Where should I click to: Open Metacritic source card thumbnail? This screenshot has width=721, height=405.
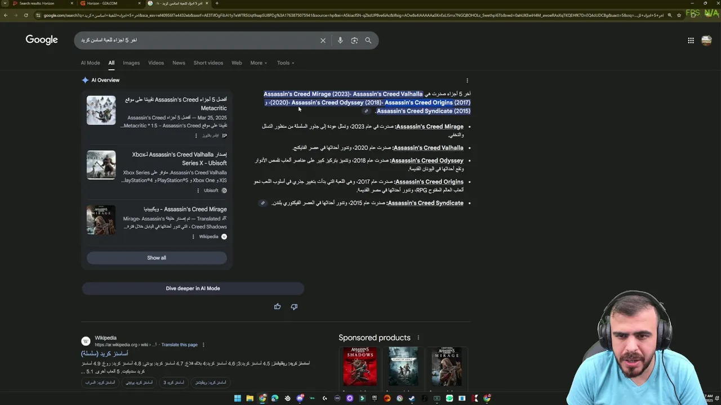101,110
